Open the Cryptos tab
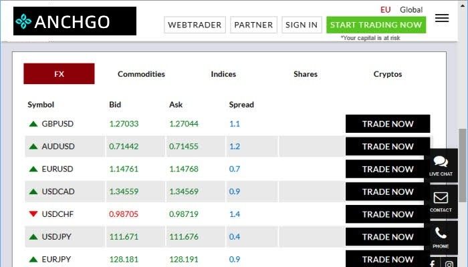This screenshot has width=468, height=267. pyautogui.click(x=388, y=74)
